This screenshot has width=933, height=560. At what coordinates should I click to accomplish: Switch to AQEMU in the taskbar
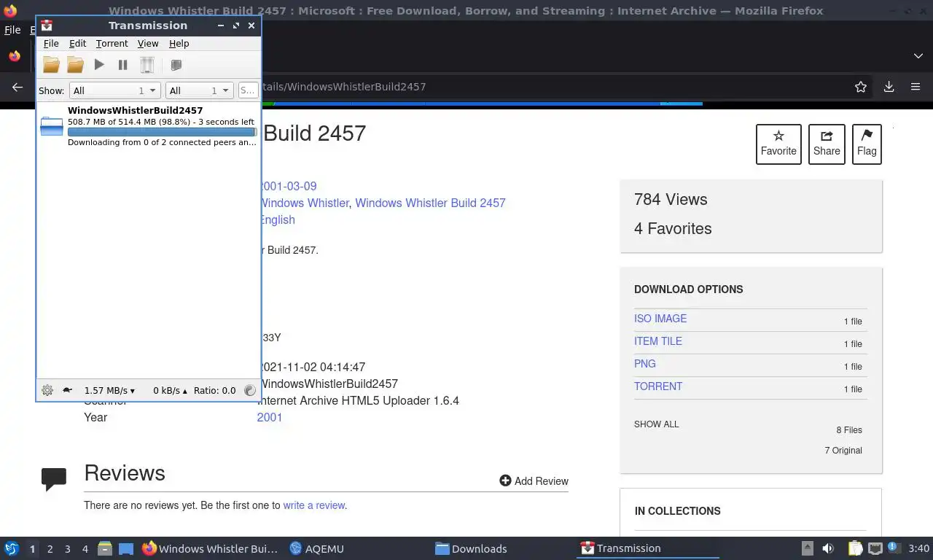coord(317,548)
